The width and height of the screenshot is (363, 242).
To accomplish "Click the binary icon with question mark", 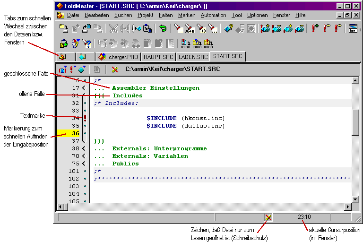I will click(197, 43).
